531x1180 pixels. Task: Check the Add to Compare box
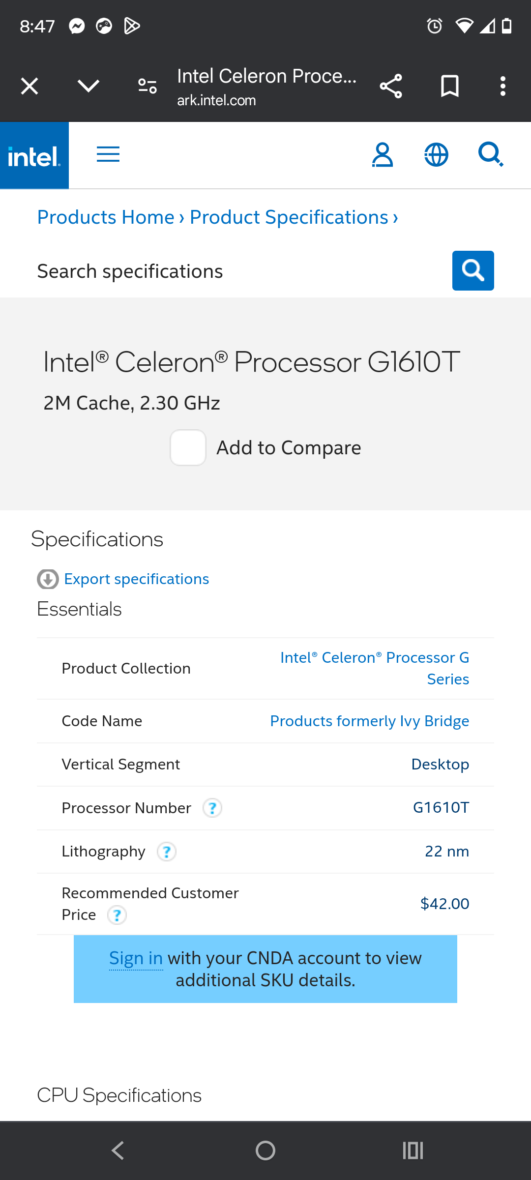(188, 447)
